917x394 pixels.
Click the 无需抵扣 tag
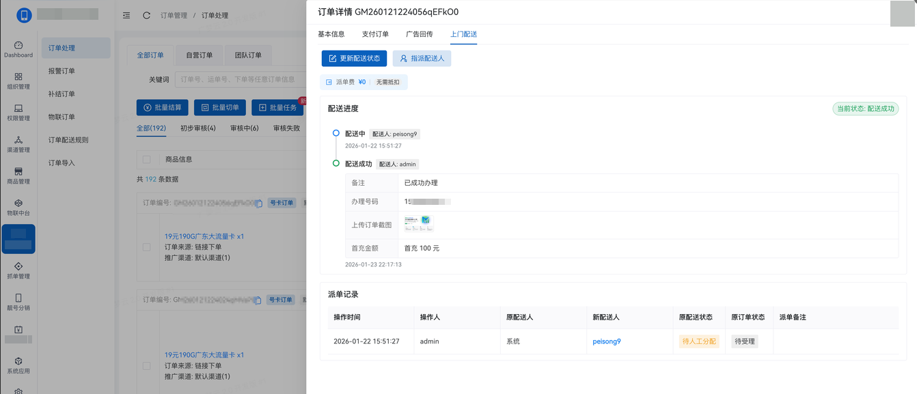click(387, 82)
